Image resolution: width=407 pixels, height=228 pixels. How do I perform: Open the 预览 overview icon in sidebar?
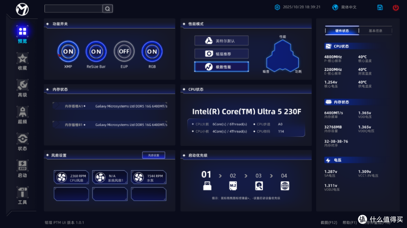coord(22,31)
